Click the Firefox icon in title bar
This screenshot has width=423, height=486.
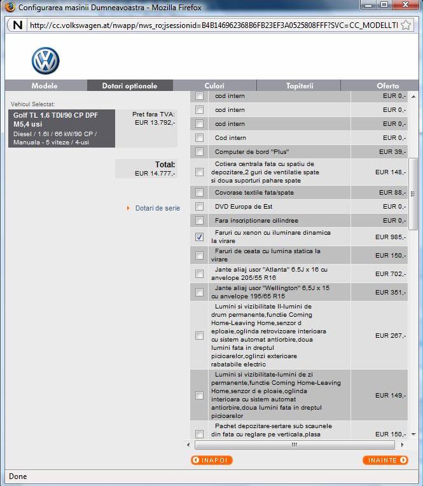(x=10, y=7)
